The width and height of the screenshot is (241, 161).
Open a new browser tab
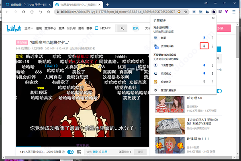(x=107, y=4)
